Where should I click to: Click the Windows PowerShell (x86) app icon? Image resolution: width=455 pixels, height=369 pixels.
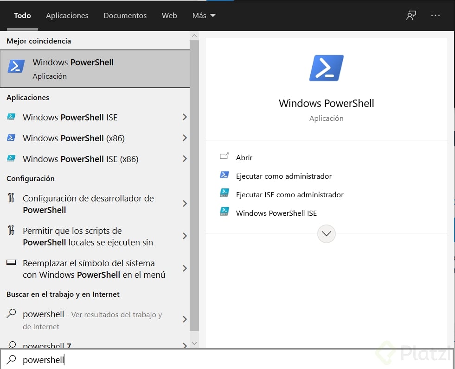[11, 138]
